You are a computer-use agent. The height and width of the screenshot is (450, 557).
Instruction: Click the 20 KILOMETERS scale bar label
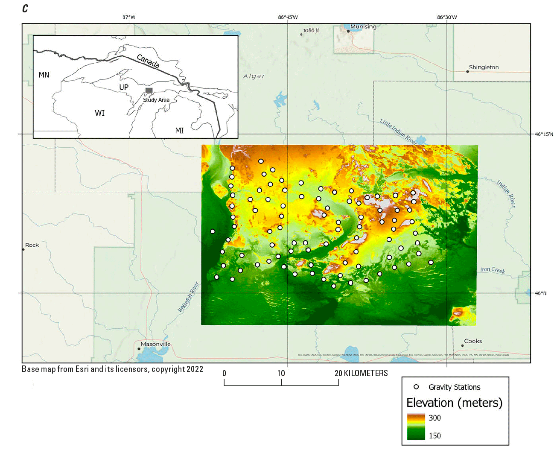361,373
